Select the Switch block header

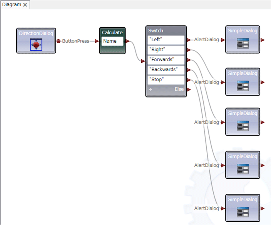tap(166, 30)
